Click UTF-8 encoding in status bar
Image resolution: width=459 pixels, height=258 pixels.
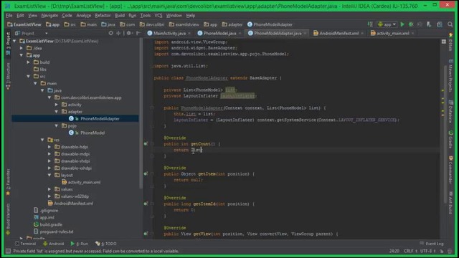[x=427, y=251]
